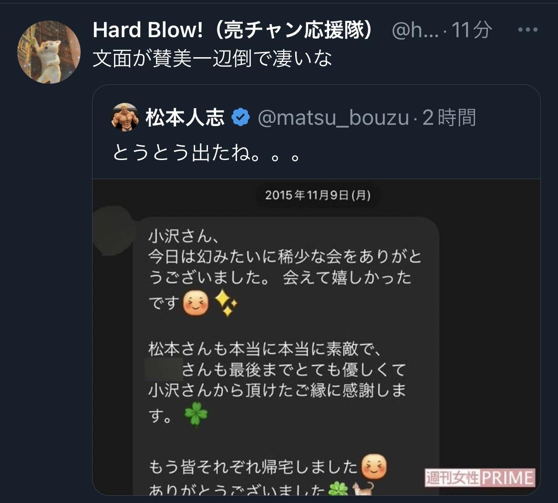This screenshot has height=503, width=558.
Task: Open the three-dot more options menu
Action: coord(528,30)
